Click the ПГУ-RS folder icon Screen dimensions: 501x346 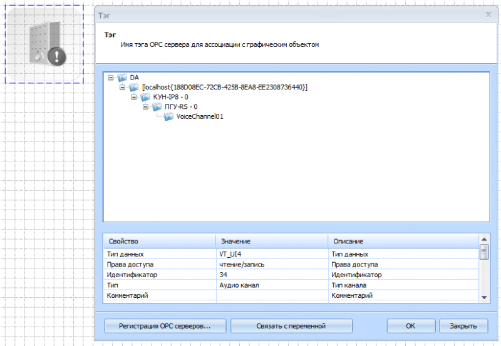coord(157,107)
